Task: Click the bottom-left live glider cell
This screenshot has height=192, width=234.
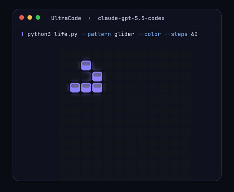Action: pyautogui.click(x=75, y=88)
